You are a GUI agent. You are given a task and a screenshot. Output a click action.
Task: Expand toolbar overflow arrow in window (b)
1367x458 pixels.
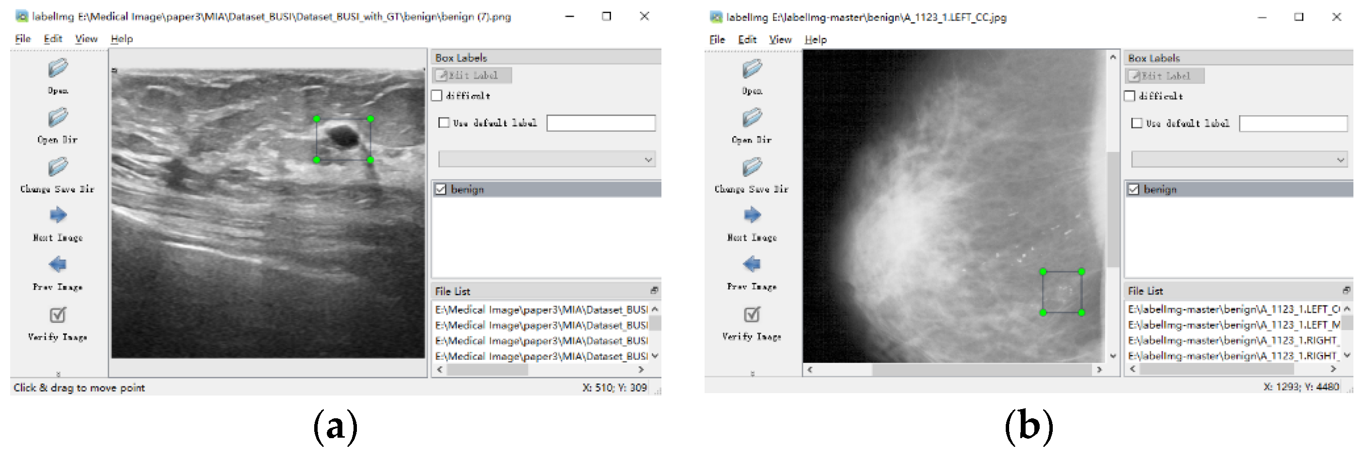(x=753, y=374)
